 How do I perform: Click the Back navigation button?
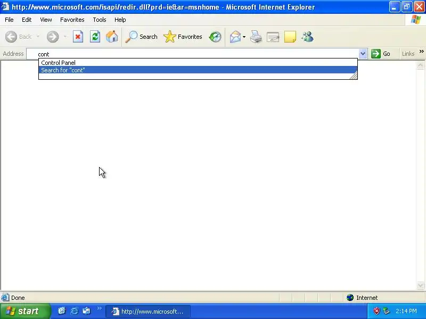pyautogui.click(x=19, y=37)
